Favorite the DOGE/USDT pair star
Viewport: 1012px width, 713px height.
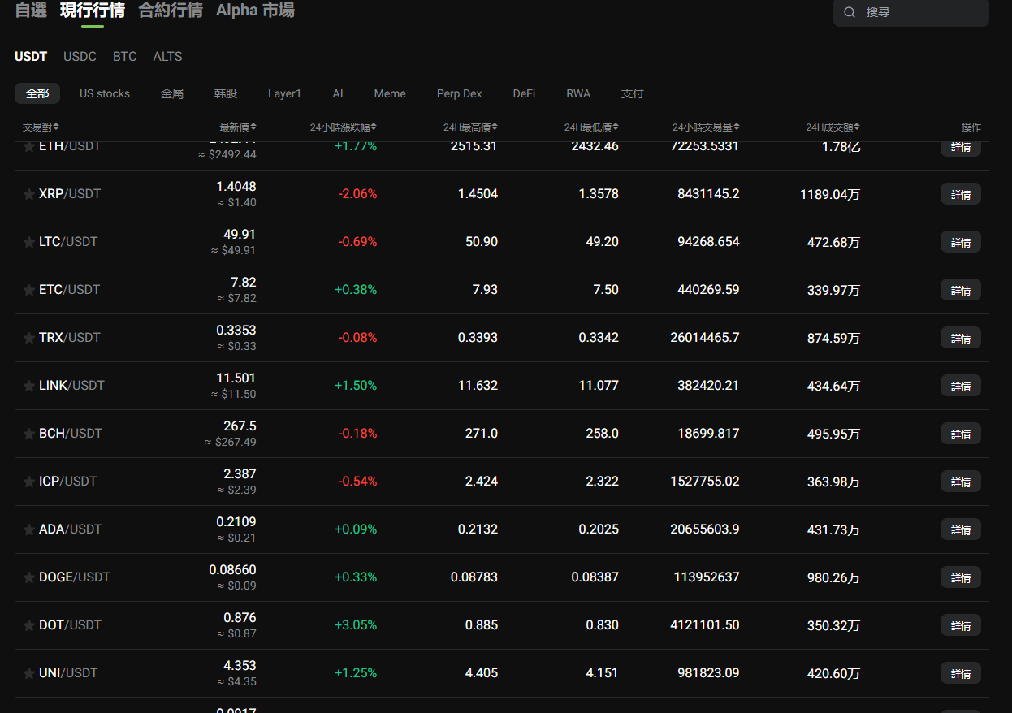pos(29,578)
